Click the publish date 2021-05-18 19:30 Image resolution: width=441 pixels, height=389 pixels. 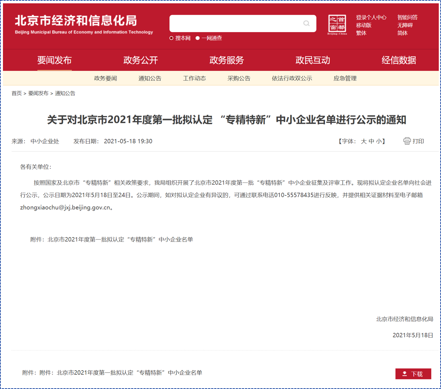(128, 141)
